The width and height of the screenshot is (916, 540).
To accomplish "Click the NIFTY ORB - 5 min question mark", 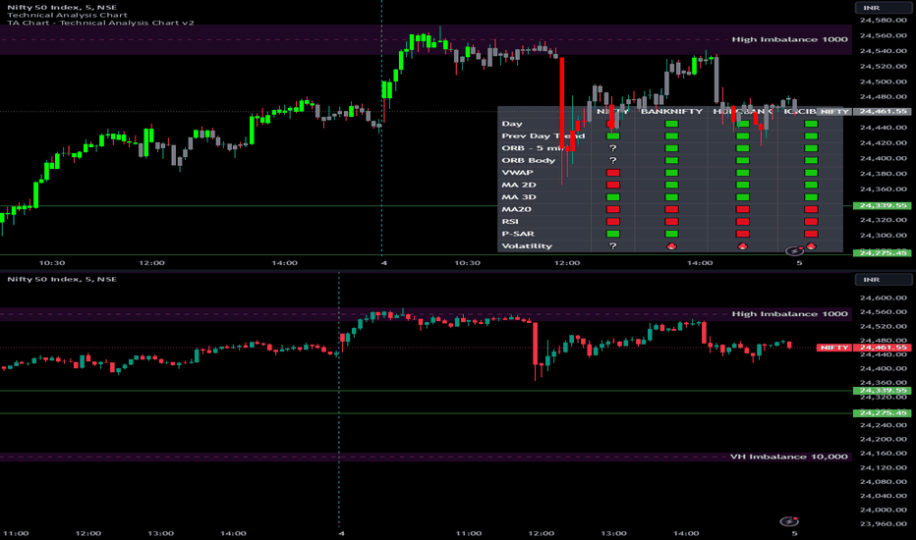I will pos(613,148).
